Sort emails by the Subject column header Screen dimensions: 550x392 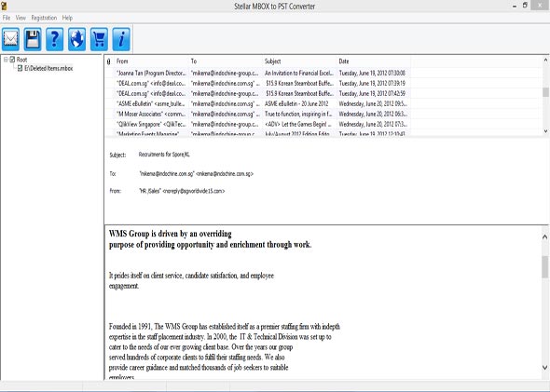click(x=299, y=61)
